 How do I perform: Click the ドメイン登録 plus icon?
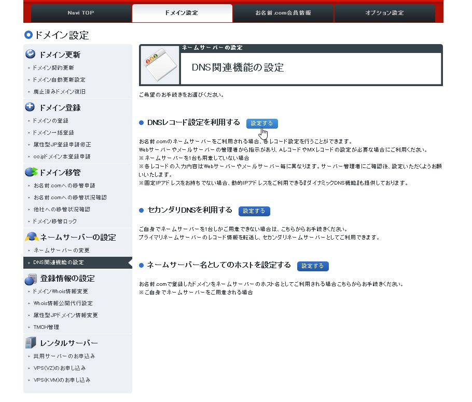(x=30, y=107)
